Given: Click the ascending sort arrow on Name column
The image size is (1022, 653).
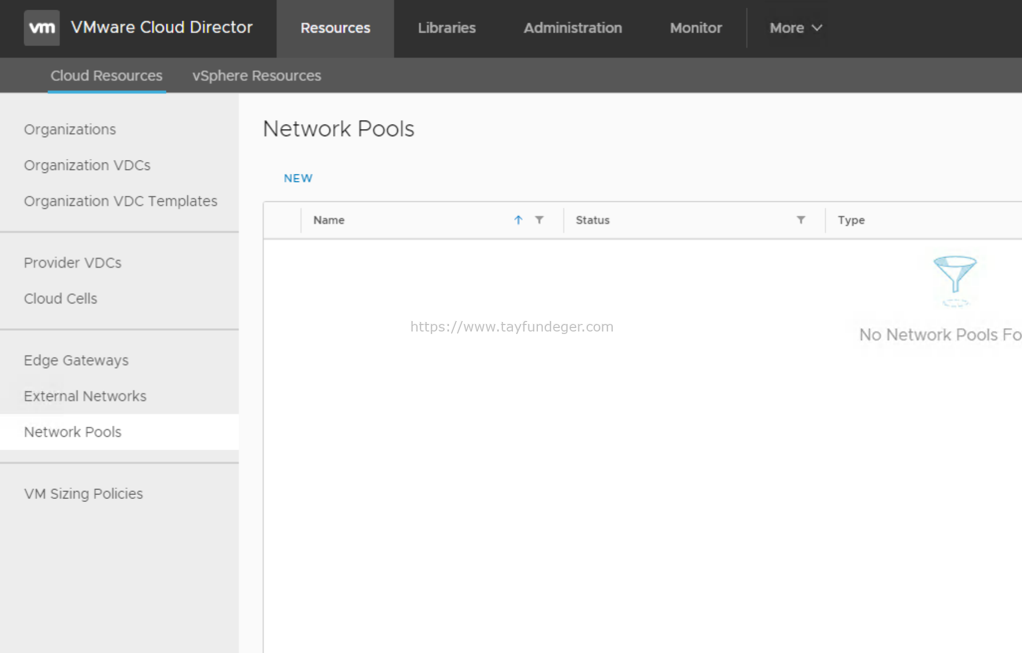Looking at the screenshot, I should pos(518,220).
